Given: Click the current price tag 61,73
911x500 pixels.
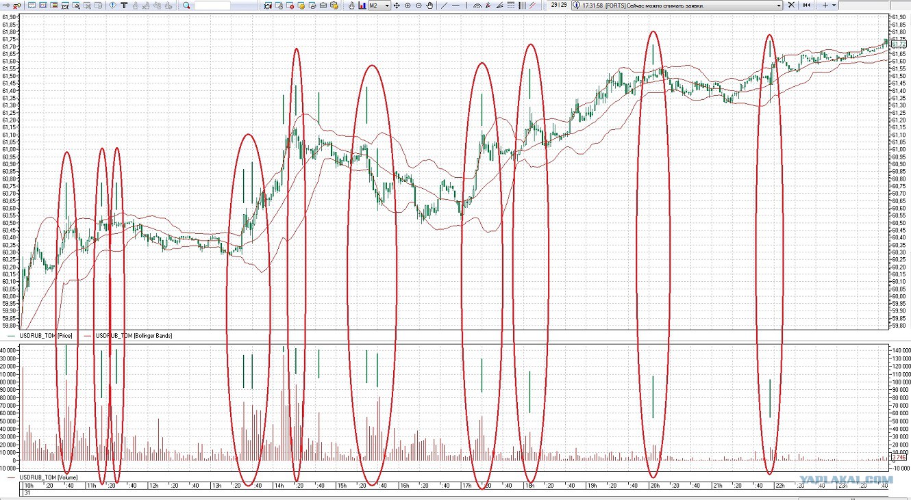Looking at the screenshot, I should point(898,44).
